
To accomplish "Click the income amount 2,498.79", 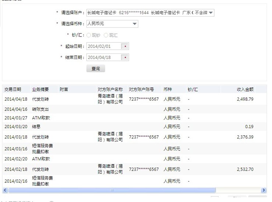I will click(245, 99).
